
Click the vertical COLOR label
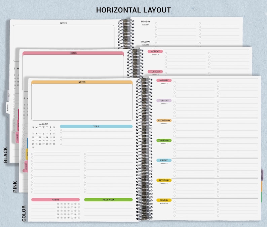coord(24,213)
